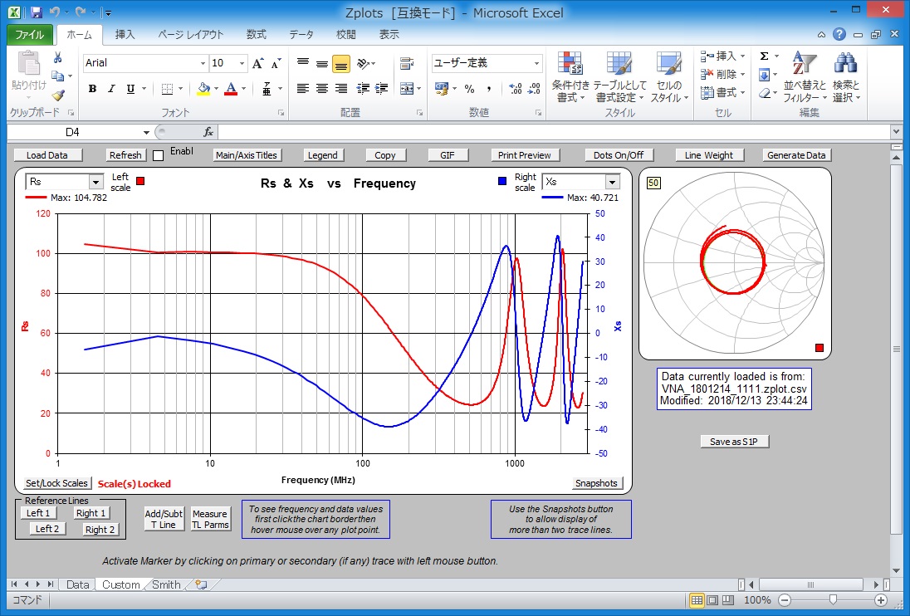This screenshot has height=616, width=910.
Task: Click the Load Data button
Action: (x=47, y=155)
